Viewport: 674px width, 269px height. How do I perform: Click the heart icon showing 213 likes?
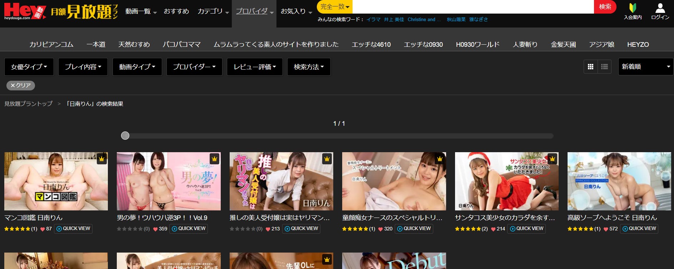268,229
